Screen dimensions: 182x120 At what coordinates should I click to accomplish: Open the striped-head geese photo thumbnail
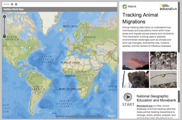tap(163, 61)
